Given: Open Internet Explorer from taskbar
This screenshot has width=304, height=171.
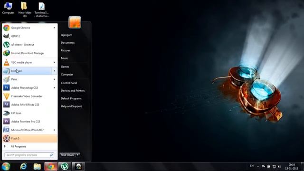Looking at the screenshot, I should (x=23, y=167).
